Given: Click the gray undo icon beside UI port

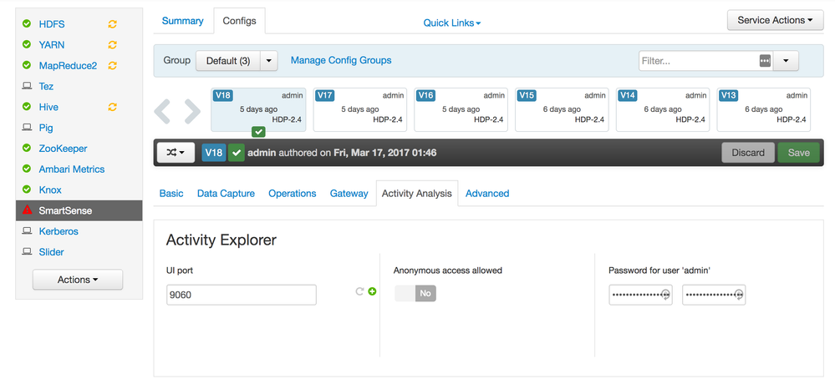Looking at the screenshot, I should click(x=359, y=291).
